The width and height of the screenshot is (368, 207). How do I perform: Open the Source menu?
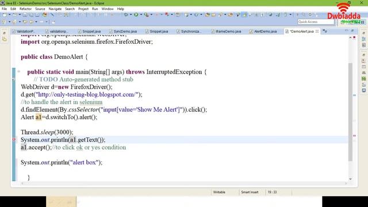click(40, 9)
